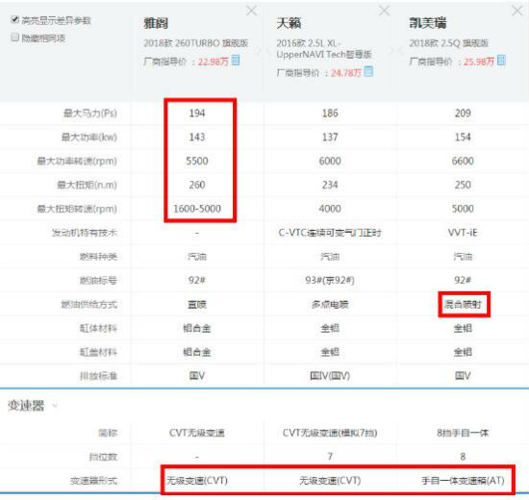Remove the 雅阁 column with its X icon
Screen dimensions: 529x500
click(251, 11)
